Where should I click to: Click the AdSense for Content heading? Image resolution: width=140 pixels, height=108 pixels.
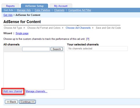(22, 22)
